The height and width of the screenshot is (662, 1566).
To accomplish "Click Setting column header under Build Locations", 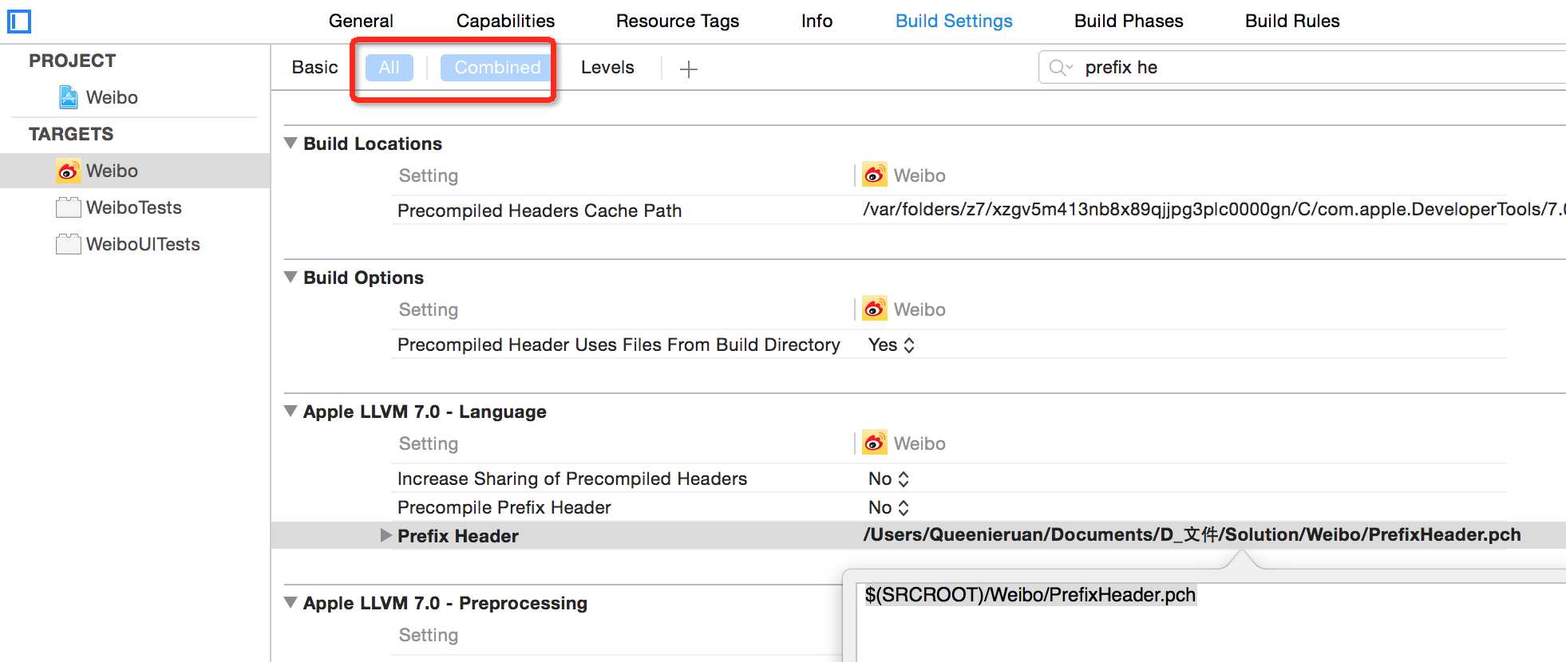I will (429, 175).
